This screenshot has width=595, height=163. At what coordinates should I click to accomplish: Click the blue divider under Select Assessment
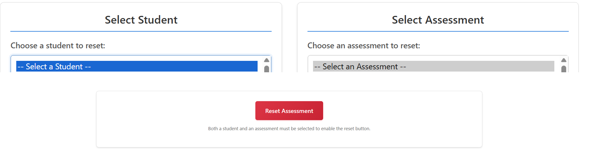coord(438,31)
